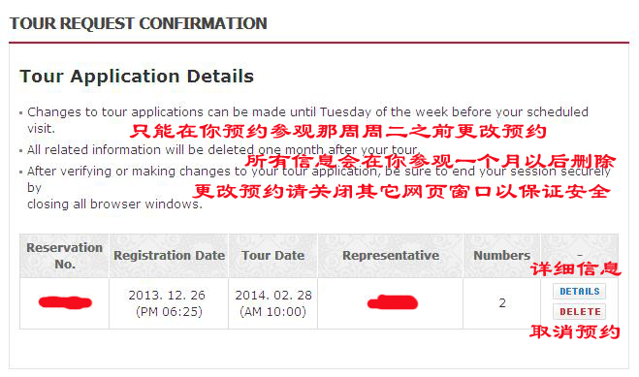Viewport: 639px width, 377px height.
Task: Click the closing all browser windows note
Action: pos(318,187)
